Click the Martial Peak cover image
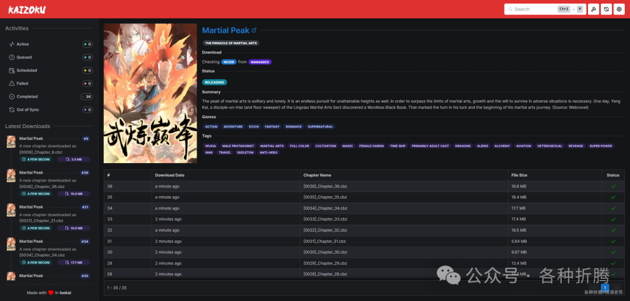The image size is (630, 301). pos(150,93)
